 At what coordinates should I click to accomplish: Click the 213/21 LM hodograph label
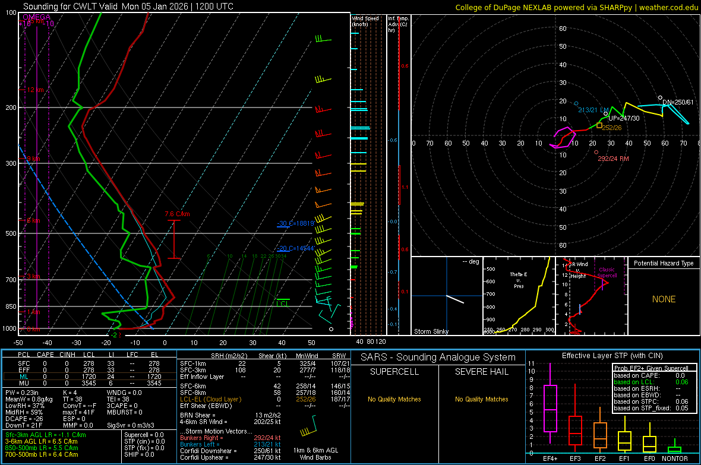point(593,110)
